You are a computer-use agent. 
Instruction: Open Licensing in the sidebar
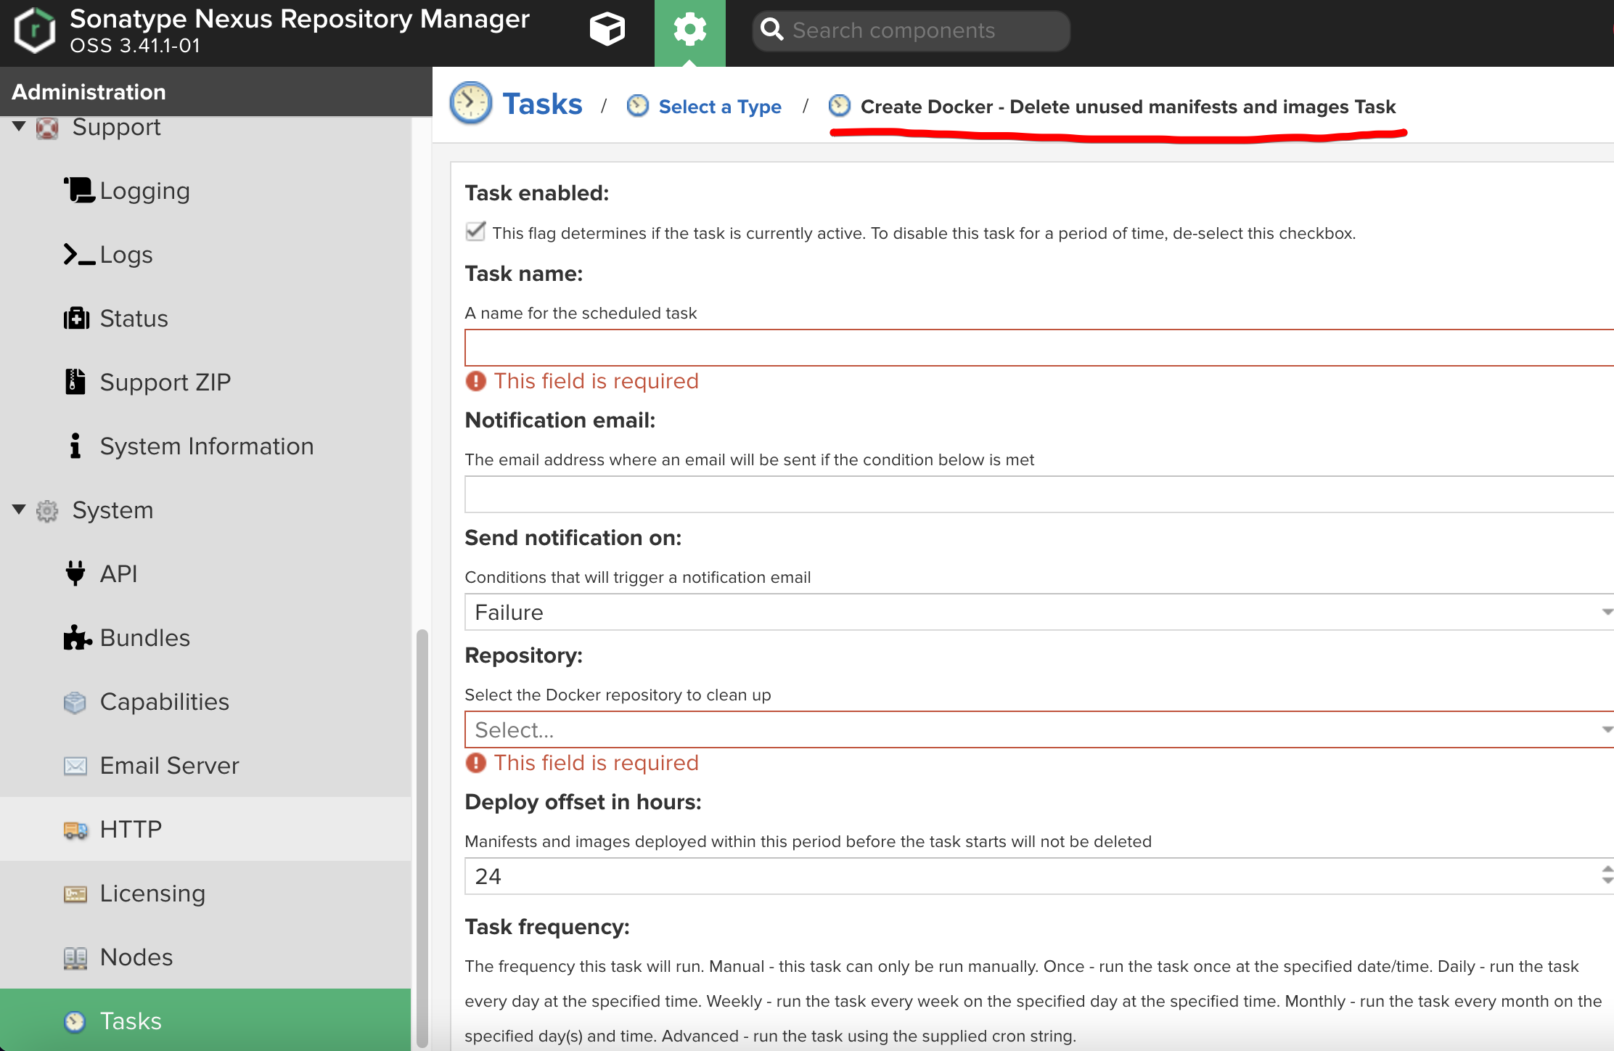coord(205,893)
